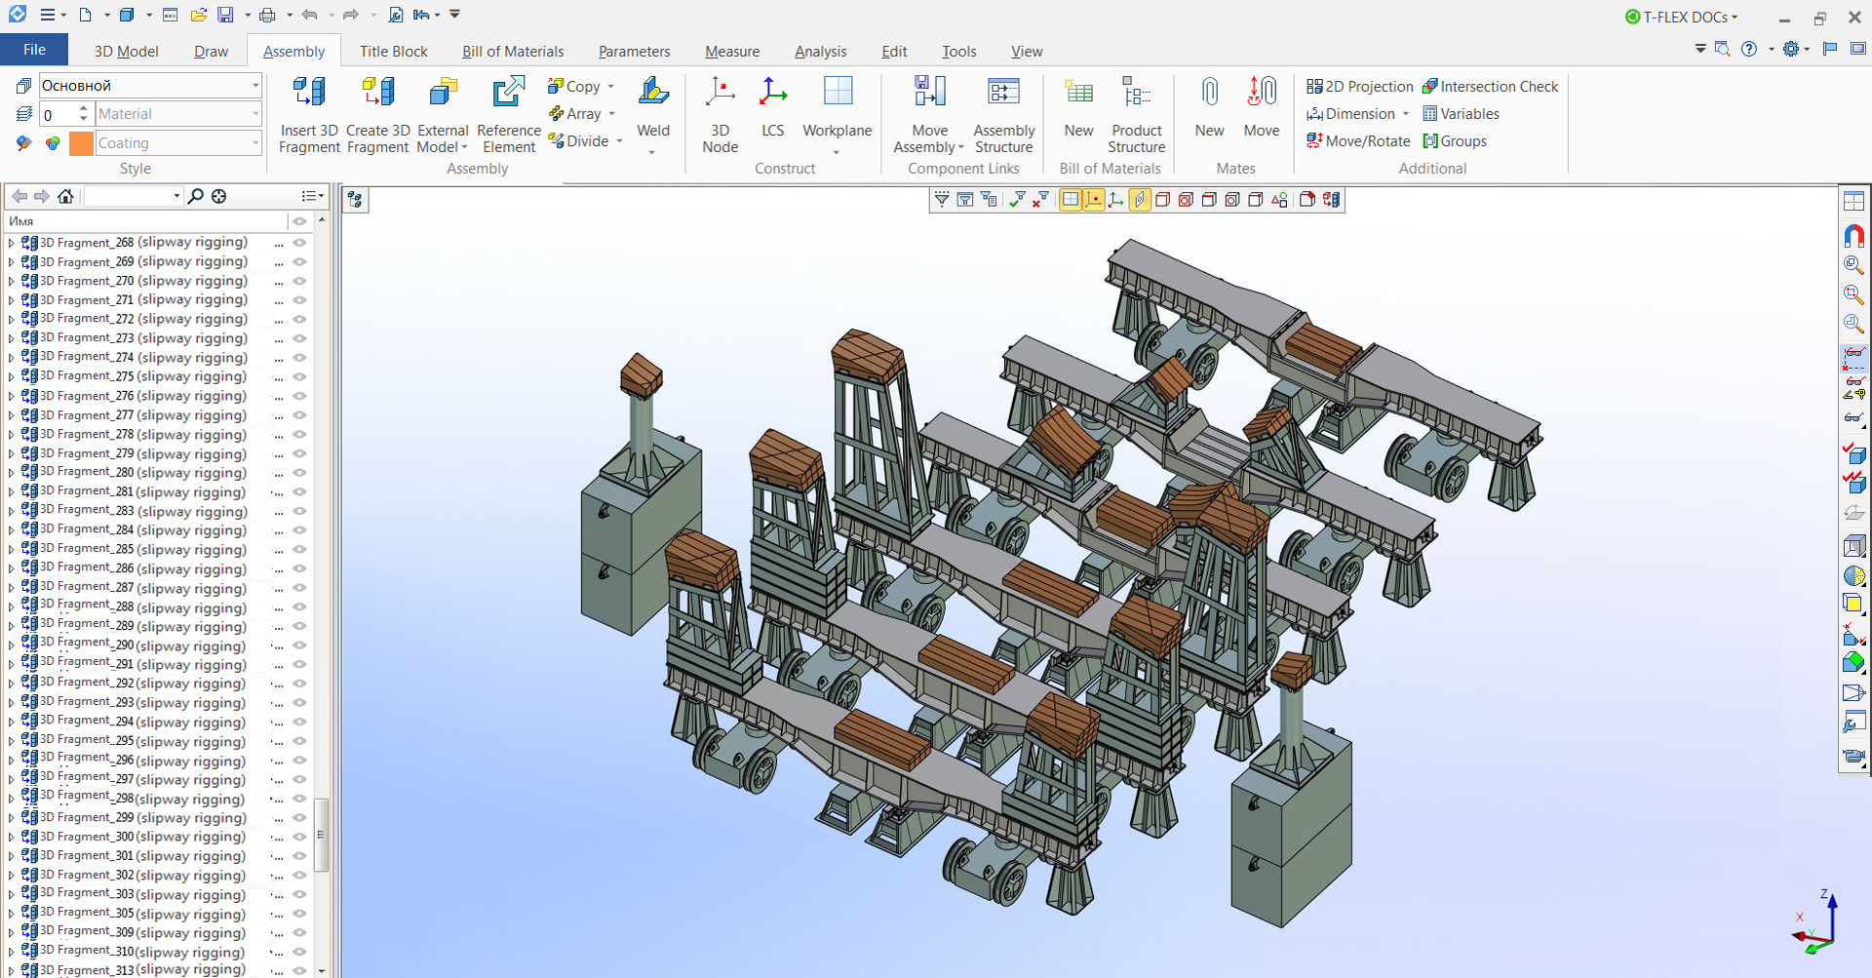Click Groups button
Viewport: 1872px width, 978px height.
coord(1455,141)
